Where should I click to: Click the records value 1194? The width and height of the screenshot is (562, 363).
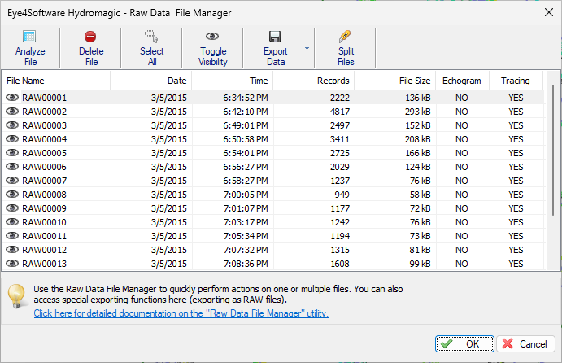click(340, 236)
